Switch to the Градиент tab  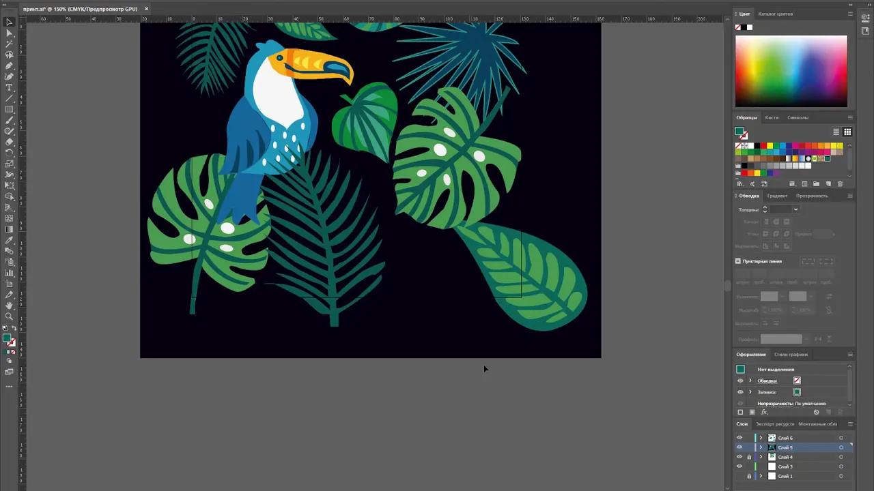(x=777, y=196)
